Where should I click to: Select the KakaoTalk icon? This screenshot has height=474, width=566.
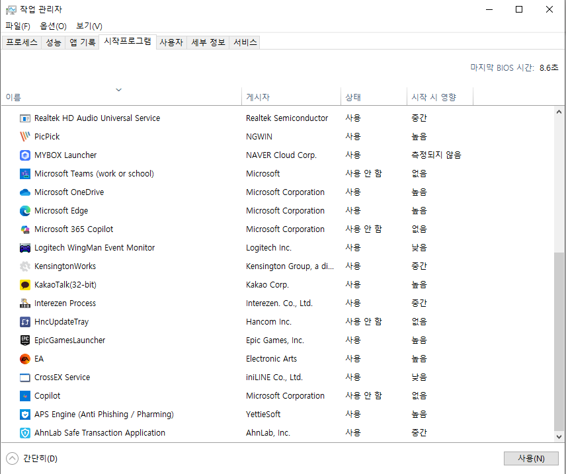pos(25,285)
